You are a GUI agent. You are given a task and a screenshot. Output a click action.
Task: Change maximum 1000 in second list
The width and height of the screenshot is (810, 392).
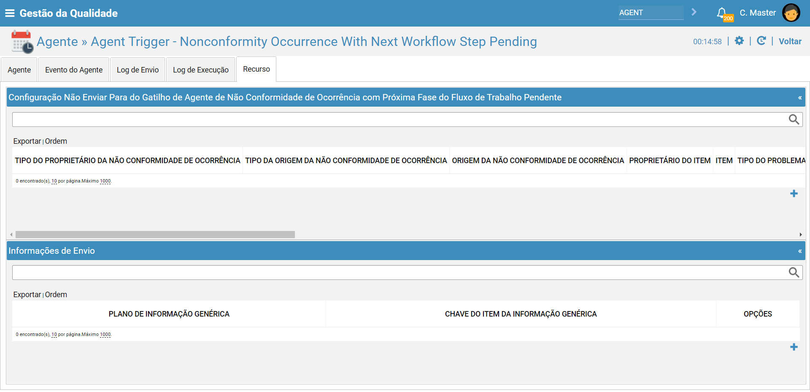pyautogui.click(x=105, y=335)
